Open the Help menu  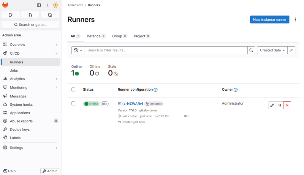pos(9,171)
